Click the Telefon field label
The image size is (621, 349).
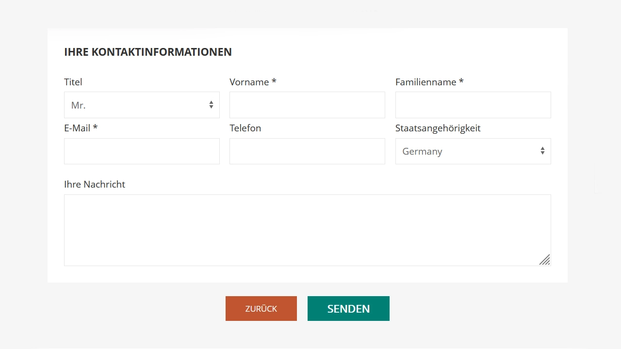pyautogui.click(x=245, y=128)
